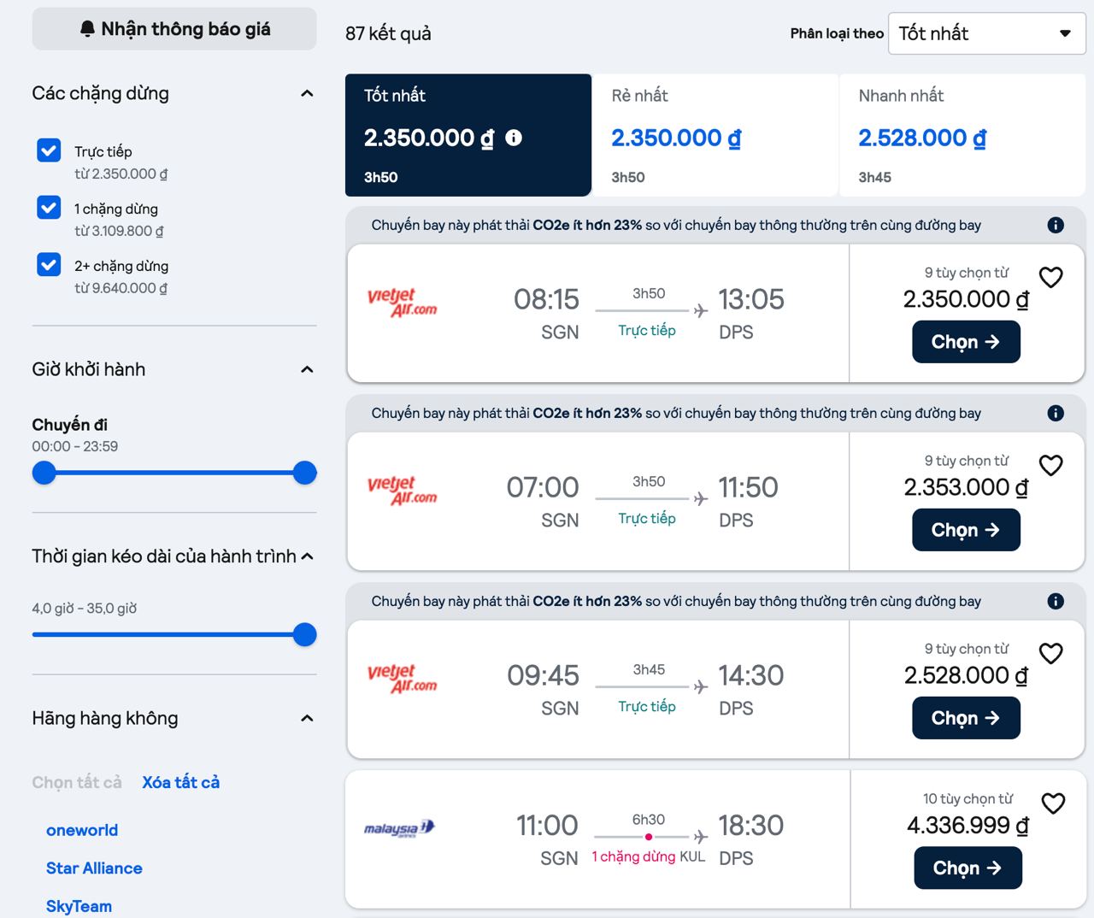Open CO2 info icon above 07:00 flight
This screenshot has width=1094, height=918.
click(1056, 413)
